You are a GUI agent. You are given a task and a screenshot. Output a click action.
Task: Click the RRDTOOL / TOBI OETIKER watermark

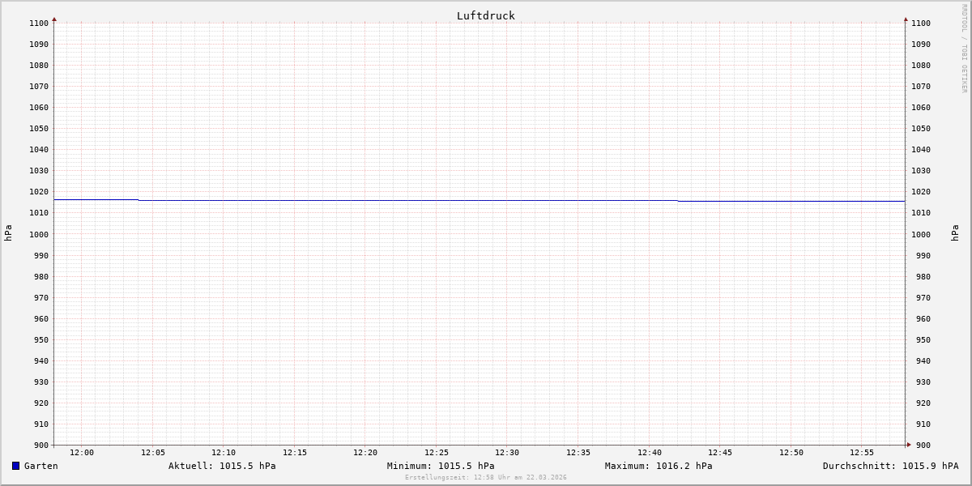[x=964, y=49]
